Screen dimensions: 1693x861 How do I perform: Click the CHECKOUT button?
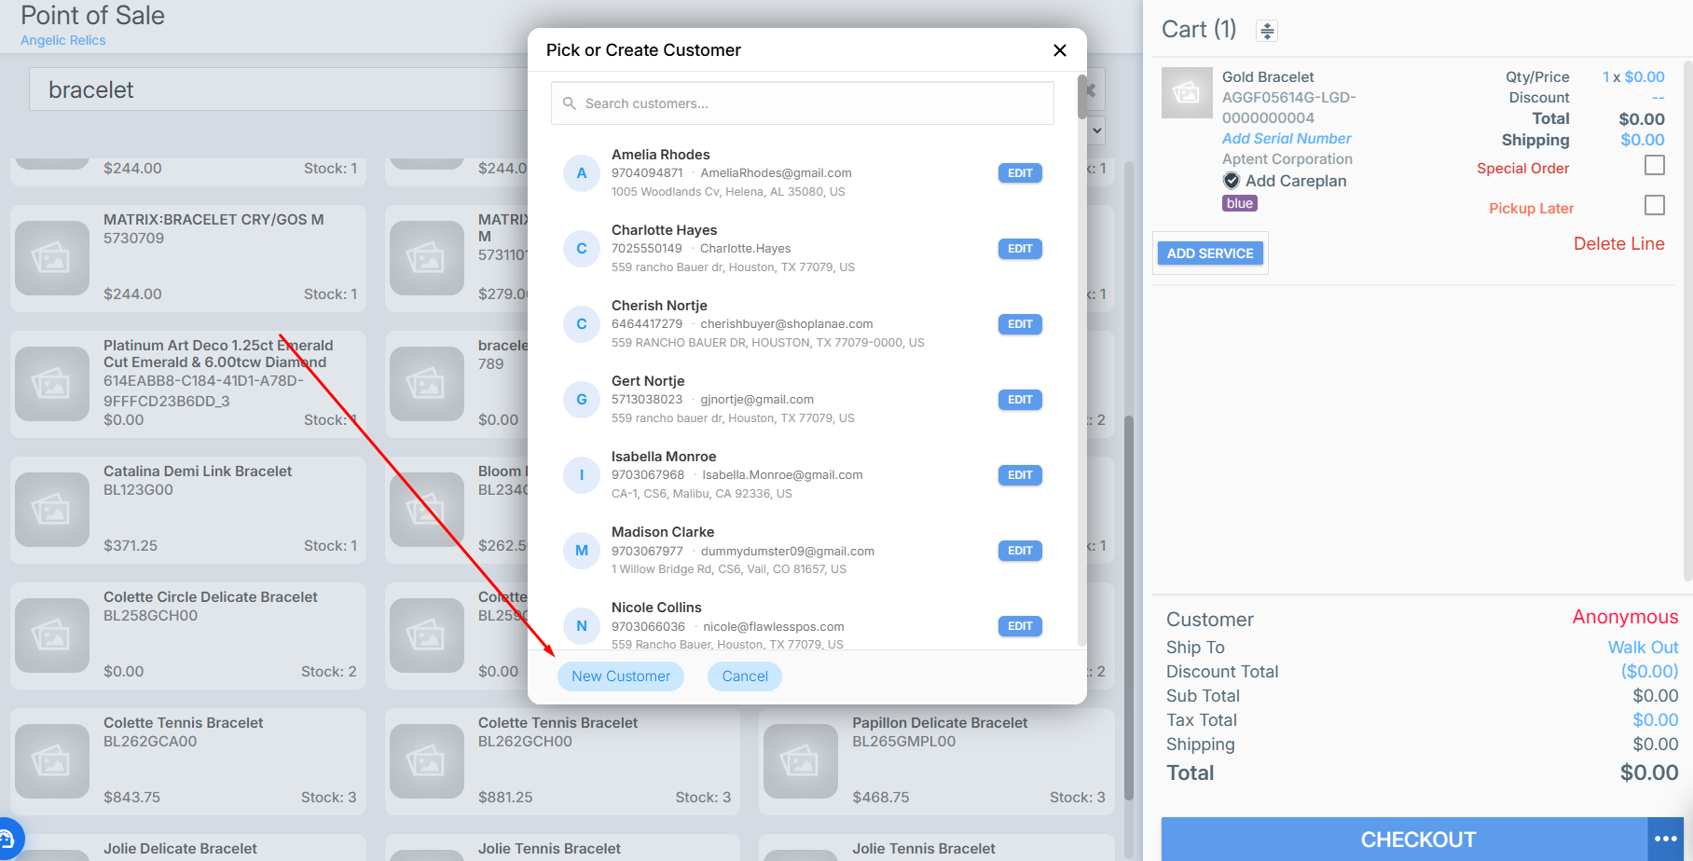point(1404,840)
